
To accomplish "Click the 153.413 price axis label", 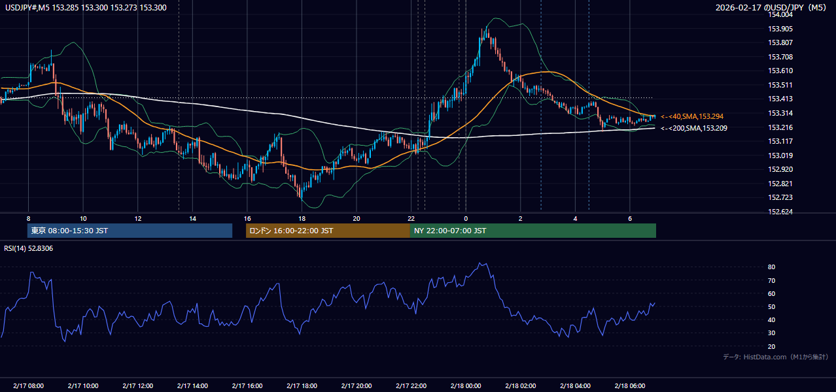I will click(x=780, y=99).
